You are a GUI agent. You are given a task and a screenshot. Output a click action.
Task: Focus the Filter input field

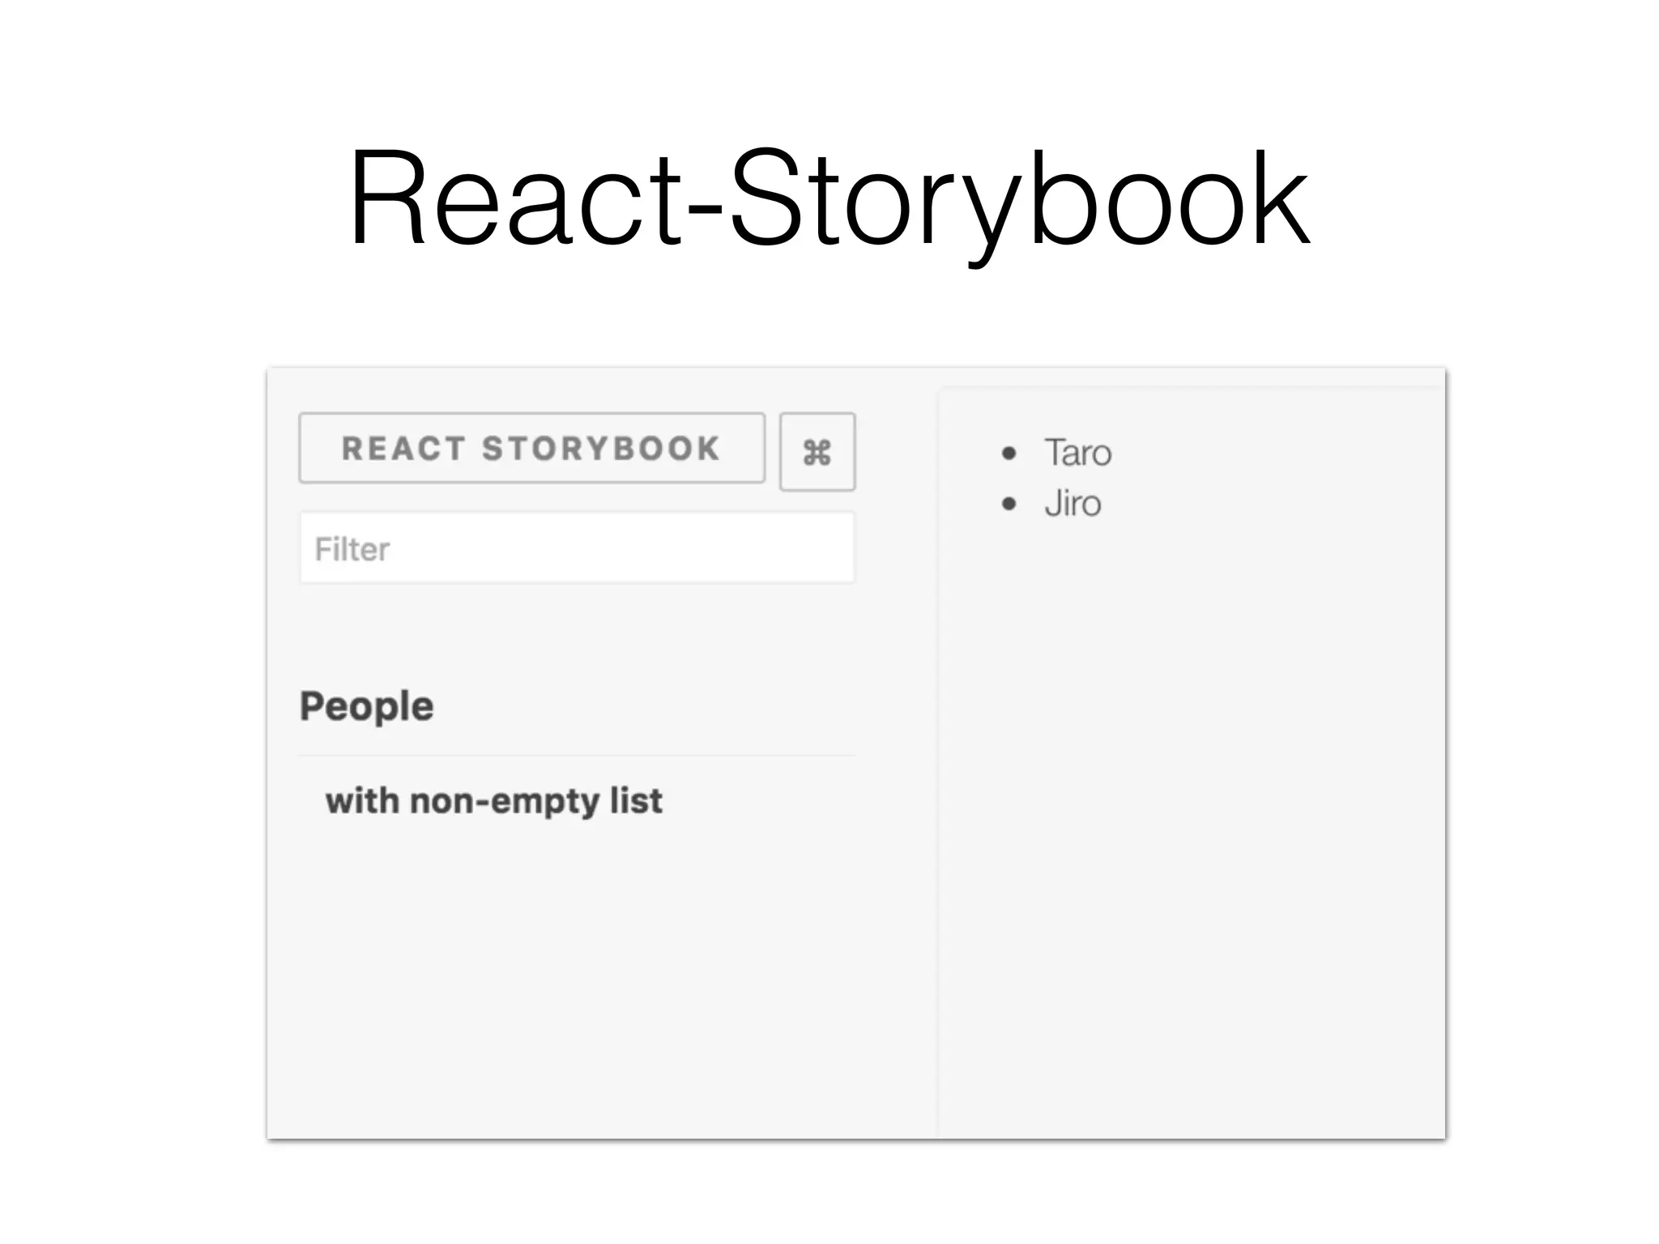point(578,547)
